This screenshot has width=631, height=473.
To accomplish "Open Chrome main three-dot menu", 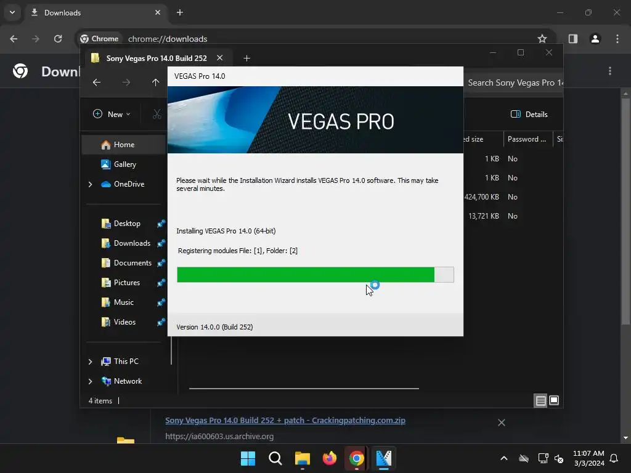I will pyautogui.click(x=617, y=39).
